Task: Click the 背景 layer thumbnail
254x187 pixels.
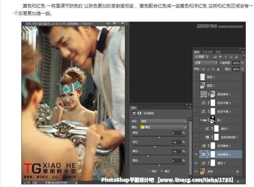Action: click(202, 171)
